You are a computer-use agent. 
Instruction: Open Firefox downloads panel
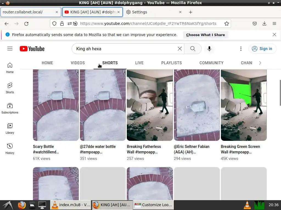264,24
